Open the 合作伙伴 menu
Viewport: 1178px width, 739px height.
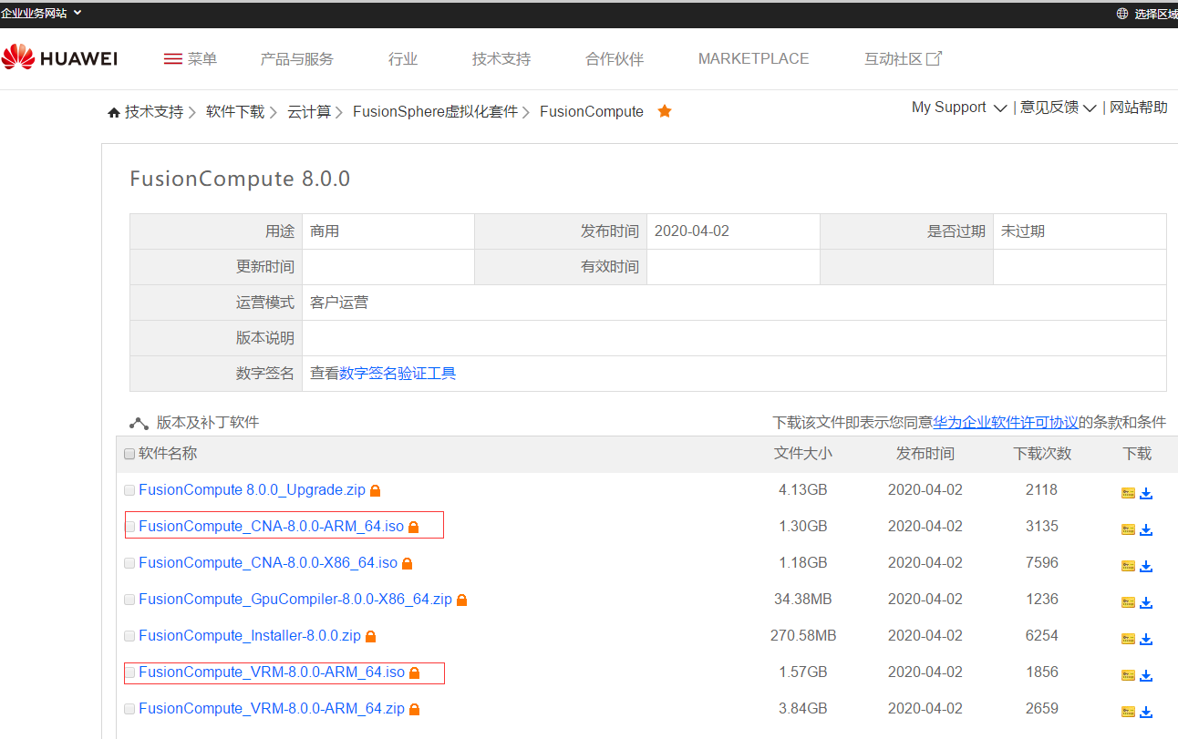(615, 58)
